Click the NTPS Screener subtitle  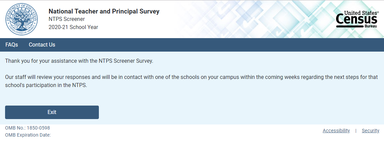[x=67, y=19]
